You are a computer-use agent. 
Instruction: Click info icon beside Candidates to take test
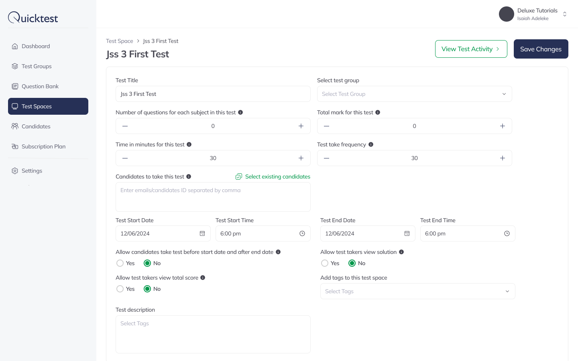coord(189,176)
